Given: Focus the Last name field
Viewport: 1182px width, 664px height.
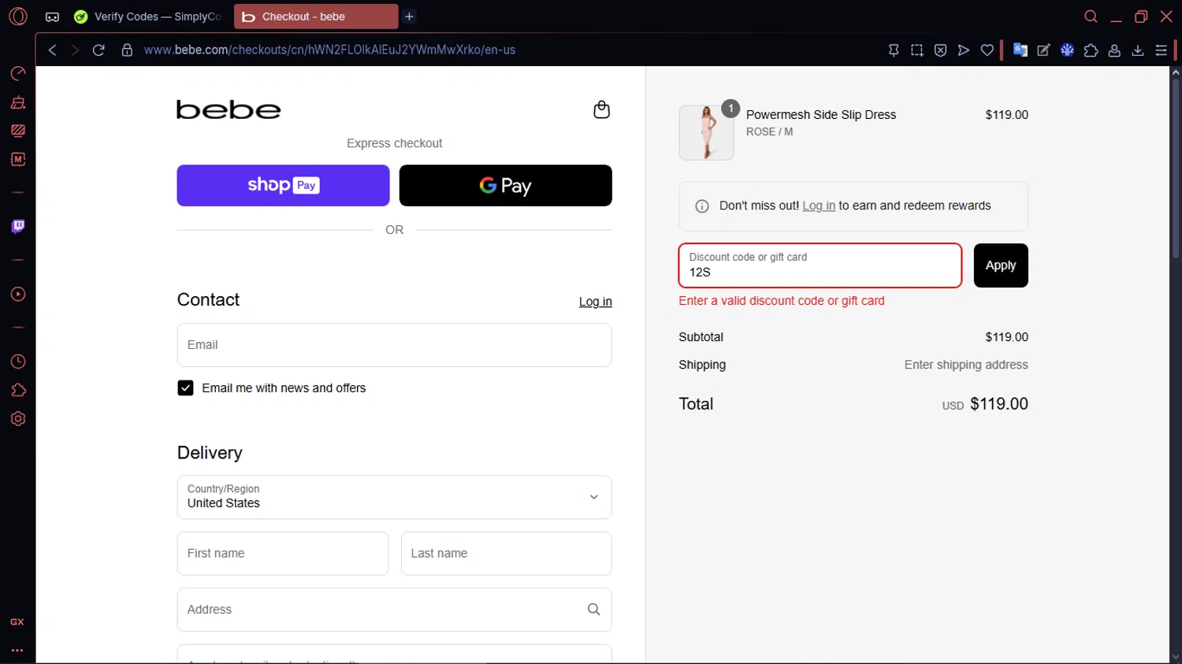Looking at the screenshot, I should 506,554.
